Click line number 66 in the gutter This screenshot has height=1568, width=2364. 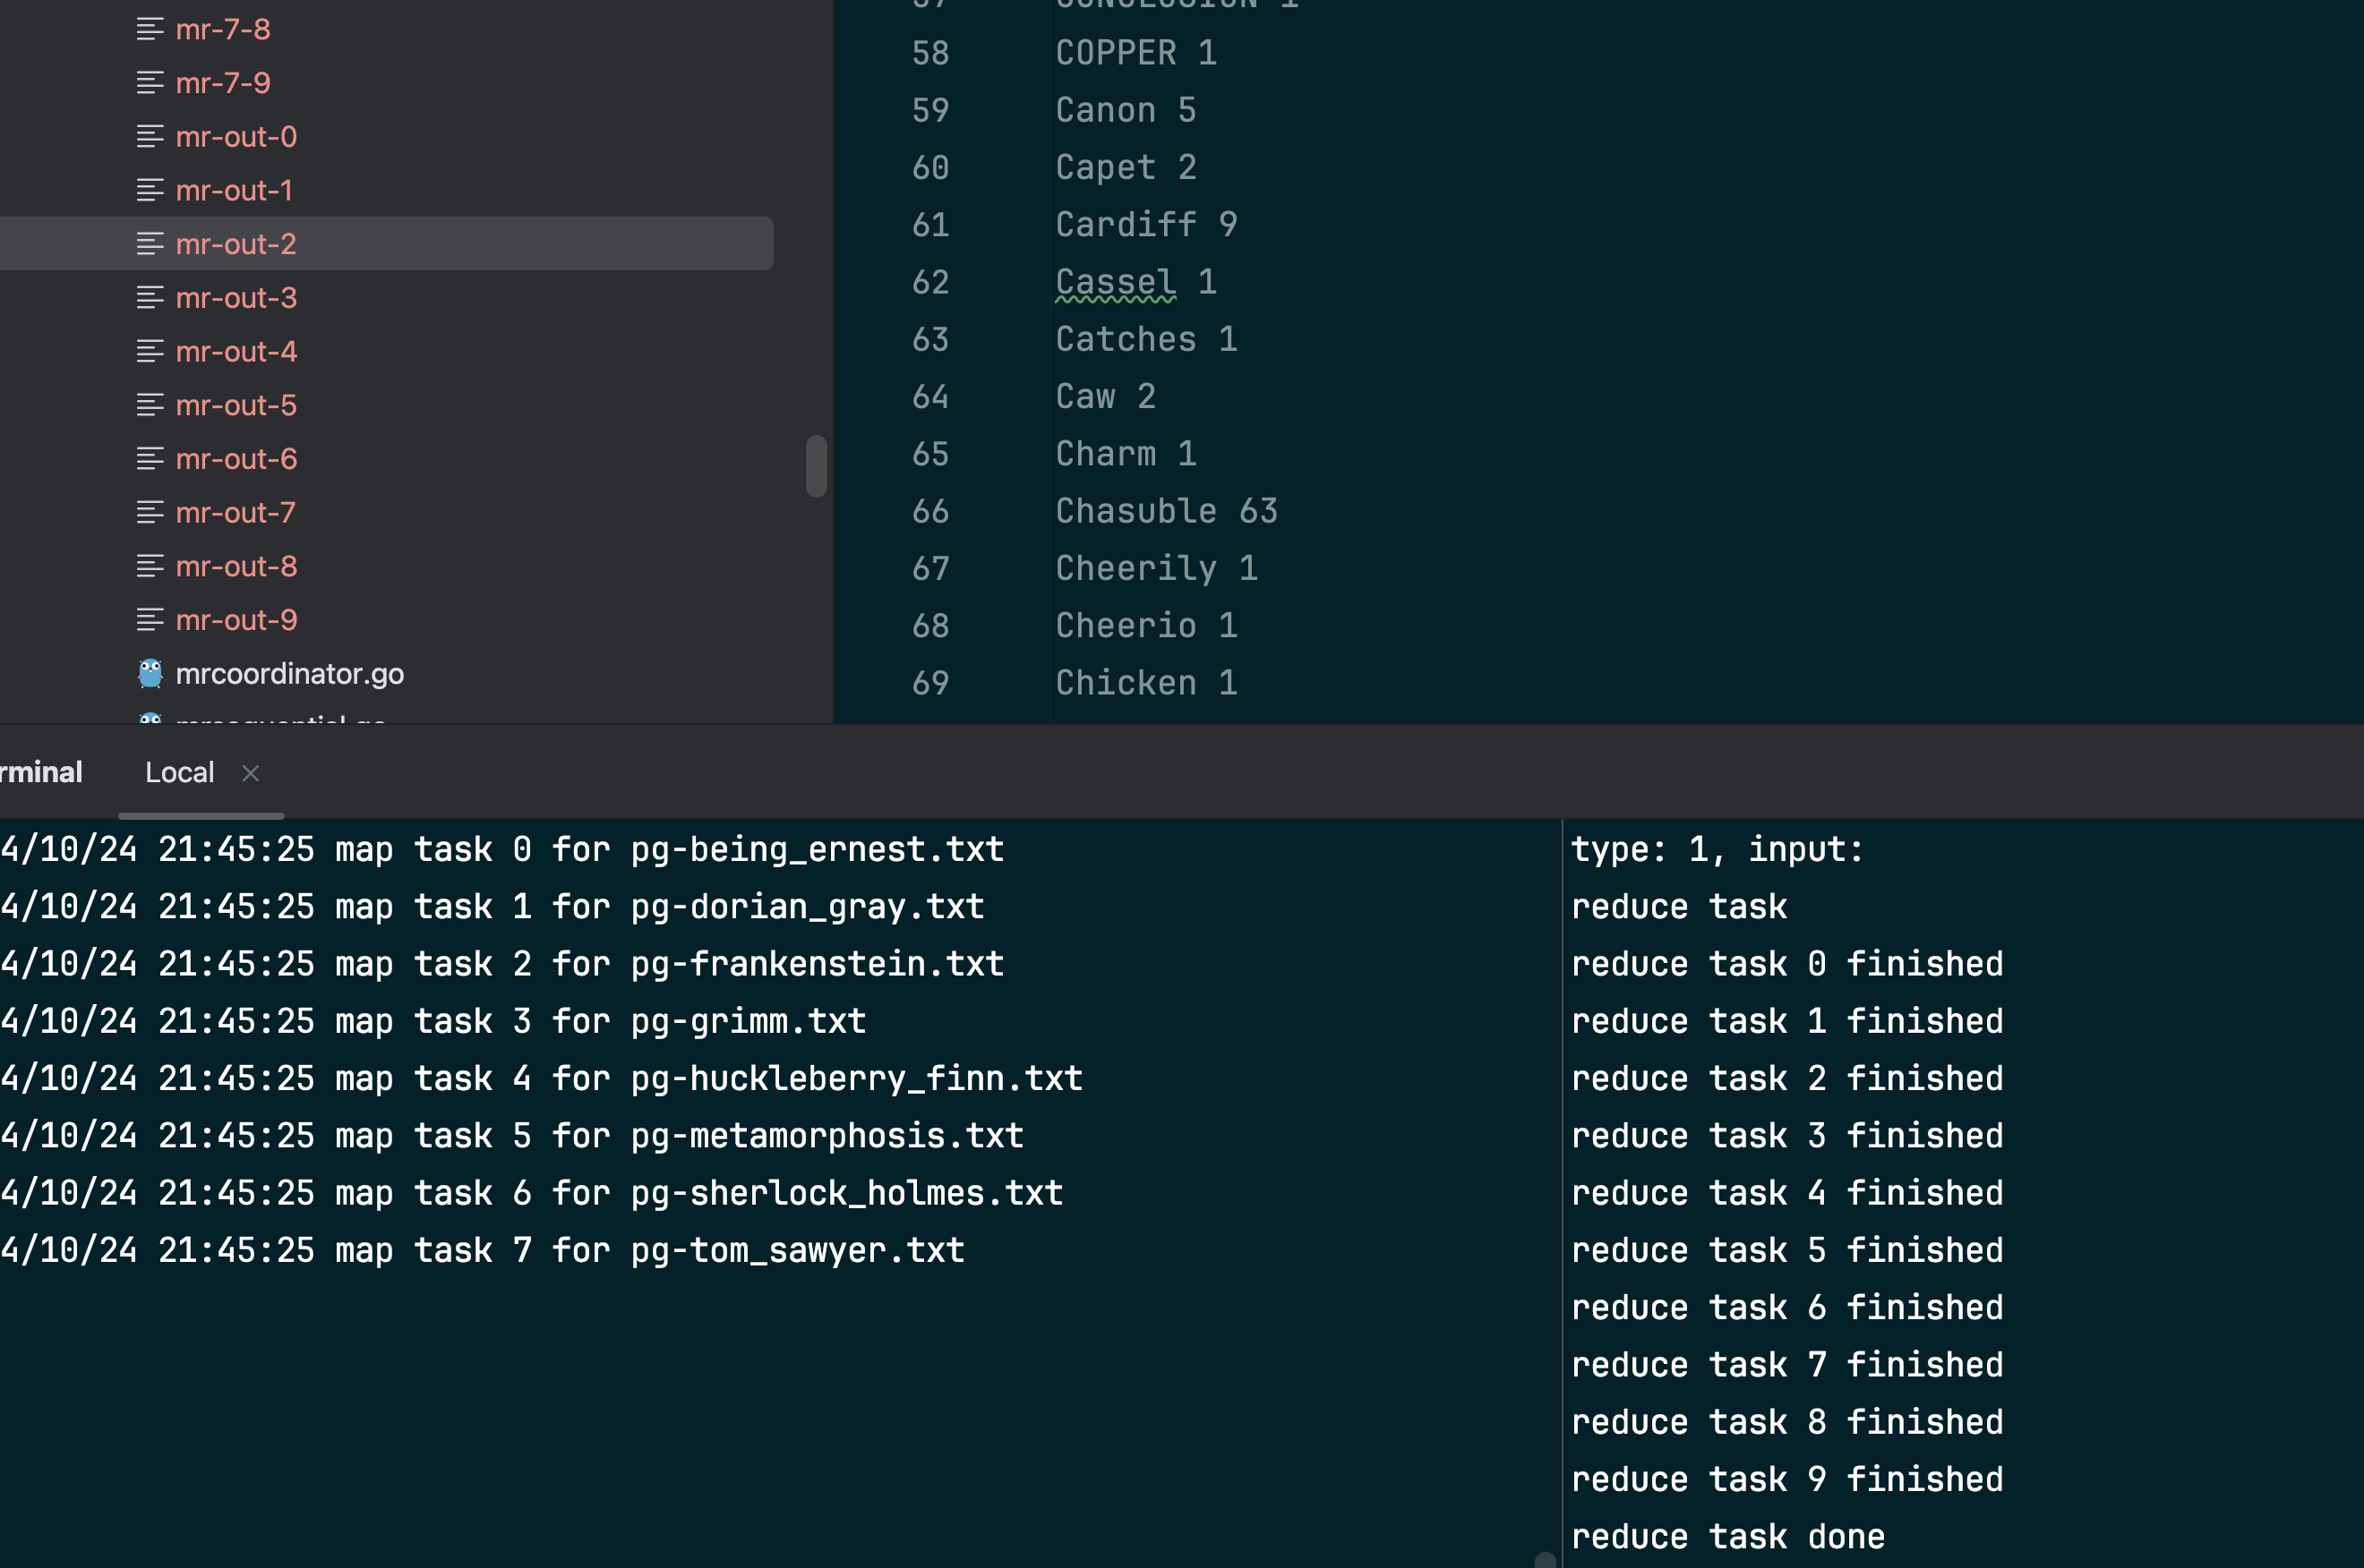pyautogui.click(x=930, y=512)
